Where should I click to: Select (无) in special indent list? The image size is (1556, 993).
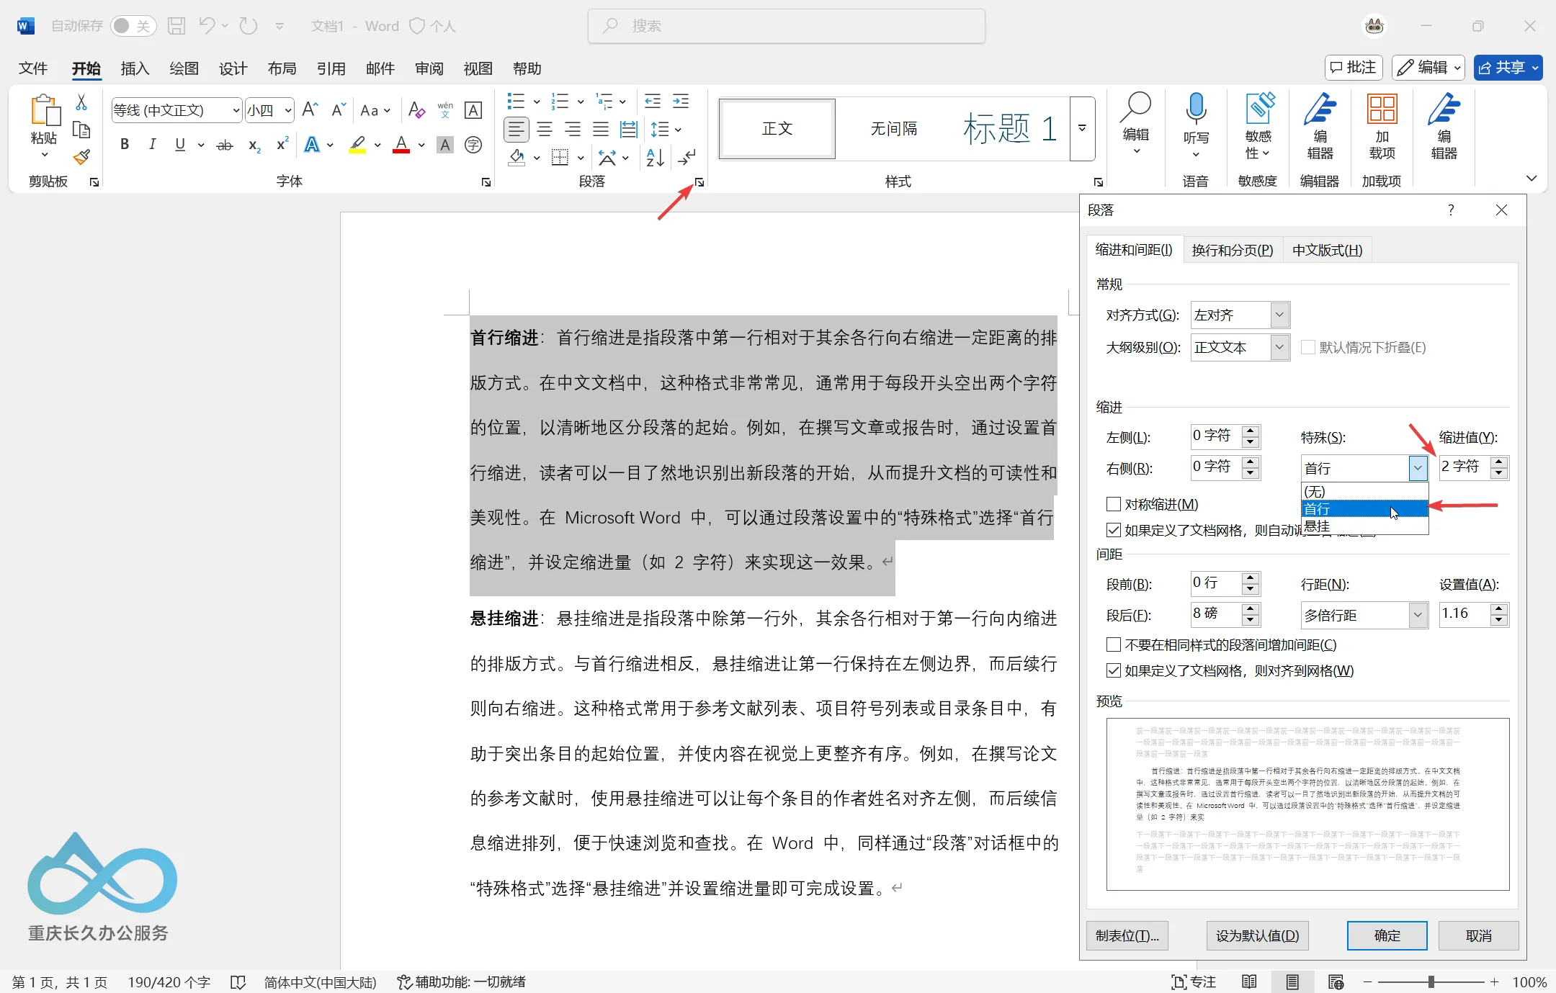point(1364,491)
